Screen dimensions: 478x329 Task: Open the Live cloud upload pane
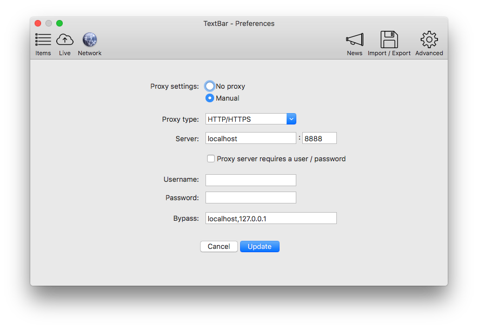tap(65, 44)
